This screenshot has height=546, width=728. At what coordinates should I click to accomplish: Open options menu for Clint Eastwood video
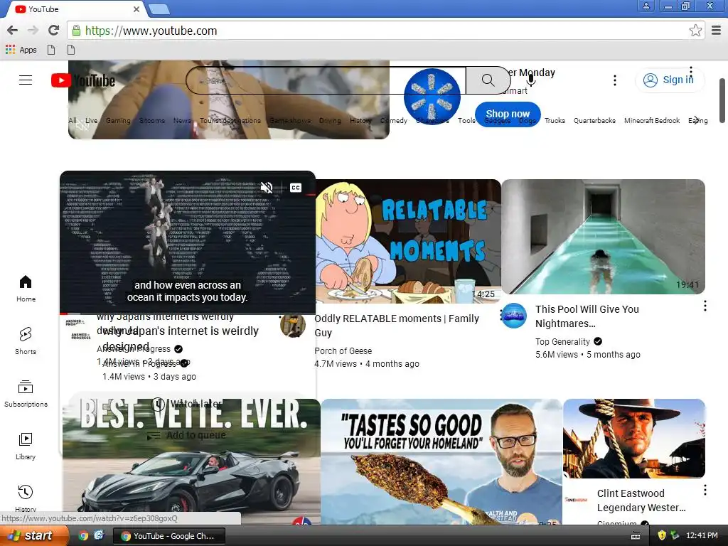[x=705, y=490]
